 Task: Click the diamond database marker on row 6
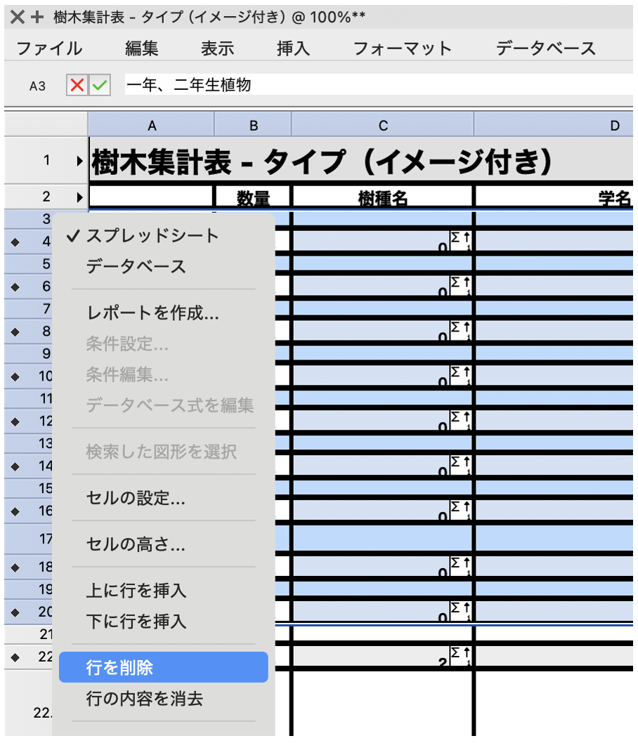pos(15,287)
